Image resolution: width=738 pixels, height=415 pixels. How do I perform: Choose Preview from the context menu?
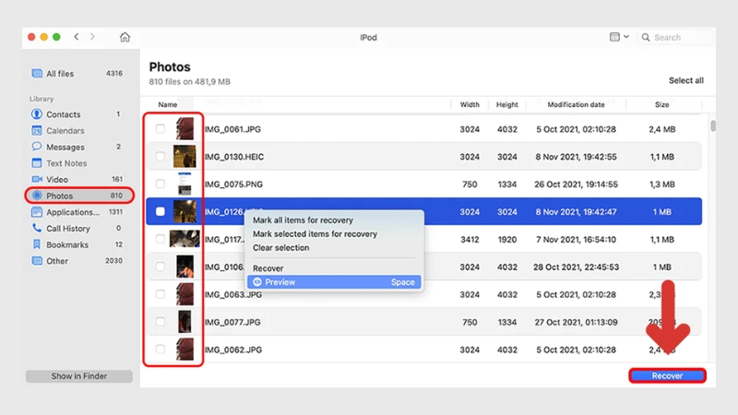(x=280, y=282)
